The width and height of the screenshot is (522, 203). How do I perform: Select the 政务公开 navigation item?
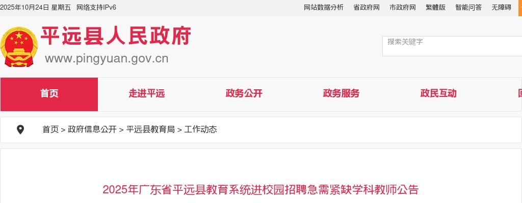point(244,93)
